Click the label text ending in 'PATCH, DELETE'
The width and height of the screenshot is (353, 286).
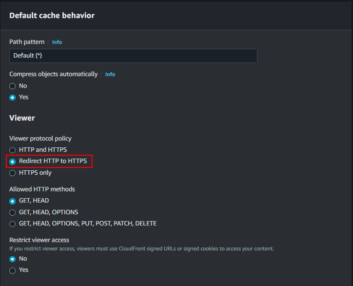(x=88, y=224)
